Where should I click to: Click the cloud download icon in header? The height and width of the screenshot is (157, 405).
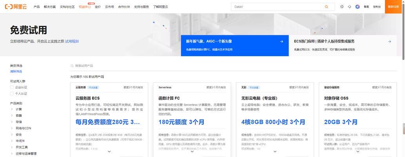349,7
